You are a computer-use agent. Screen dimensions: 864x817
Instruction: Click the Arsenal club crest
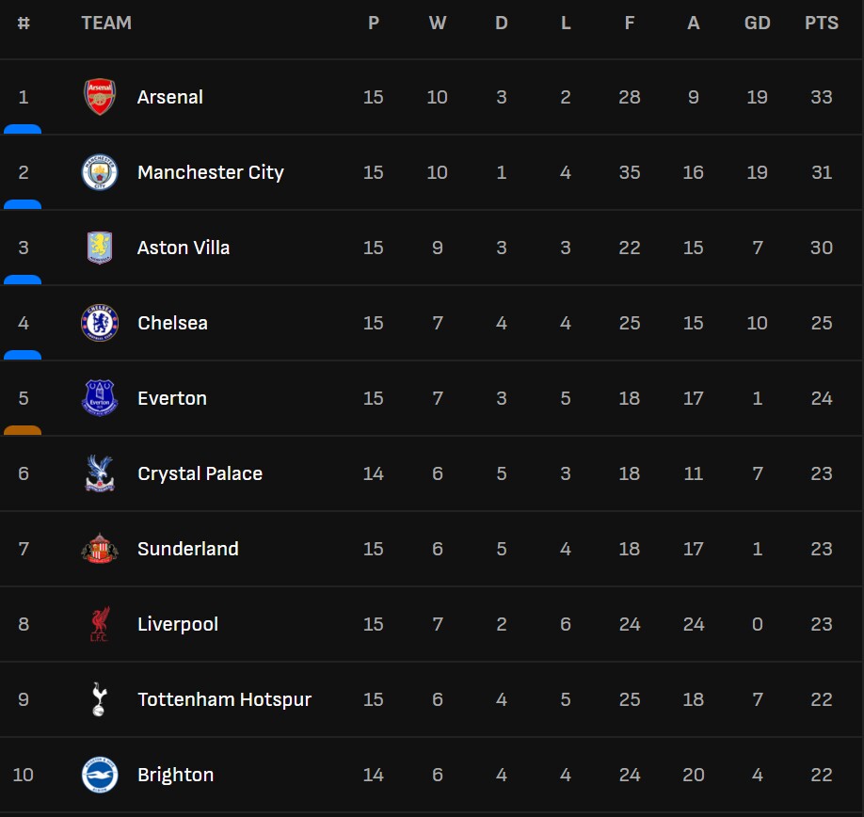[100, 97]
